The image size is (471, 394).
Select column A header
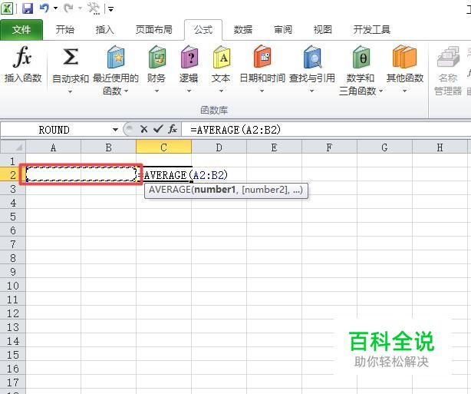click(53, 147)
